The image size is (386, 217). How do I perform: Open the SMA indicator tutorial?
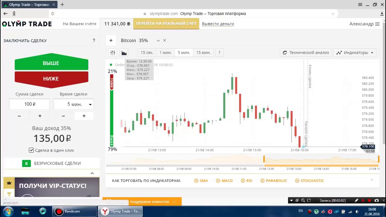(201, 181)
